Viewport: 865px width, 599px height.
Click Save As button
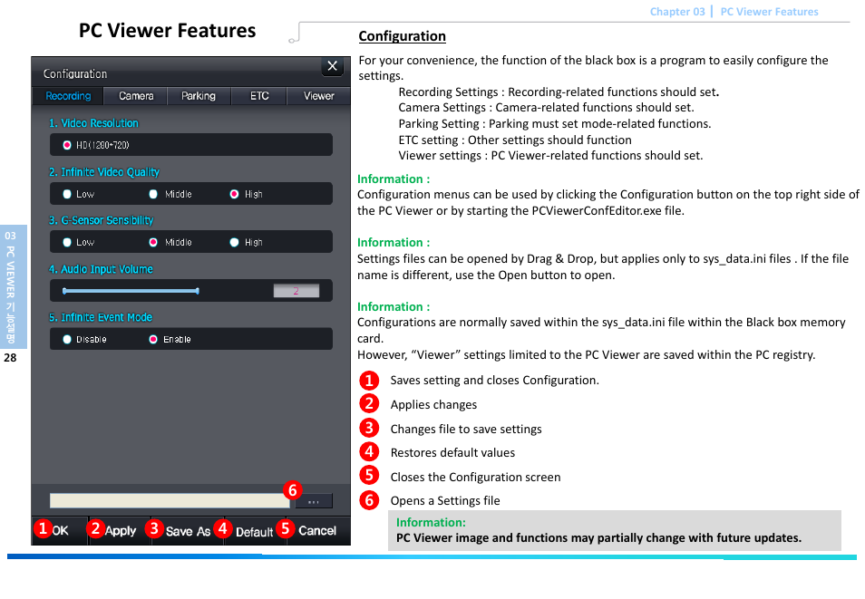[188, 531]
